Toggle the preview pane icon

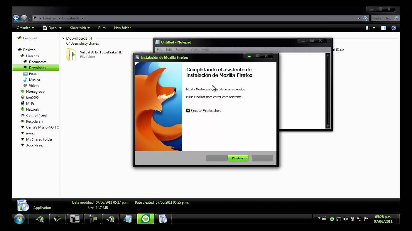383,28
